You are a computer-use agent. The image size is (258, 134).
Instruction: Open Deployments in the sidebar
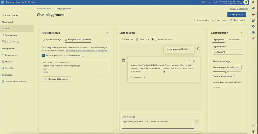pyautogui.click(x=10, y=55)
